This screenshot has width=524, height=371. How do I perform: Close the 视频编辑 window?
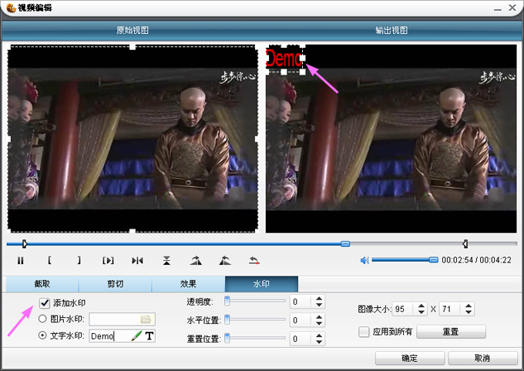click(x=512, y=8)
